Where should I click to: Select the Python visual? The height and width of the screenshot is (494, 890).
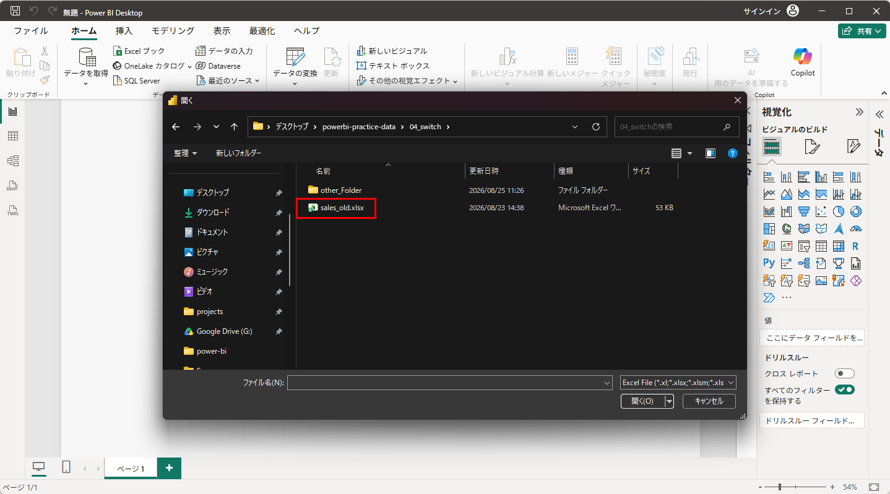(x=769, y=263)
